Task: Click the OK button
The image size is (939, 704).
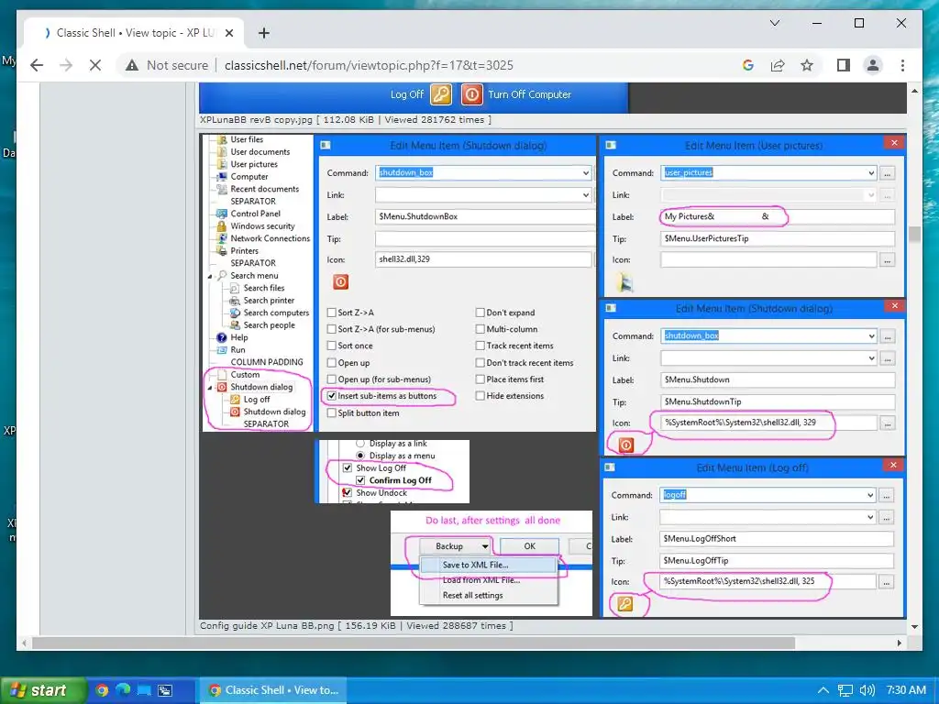Action: (529, 546)
